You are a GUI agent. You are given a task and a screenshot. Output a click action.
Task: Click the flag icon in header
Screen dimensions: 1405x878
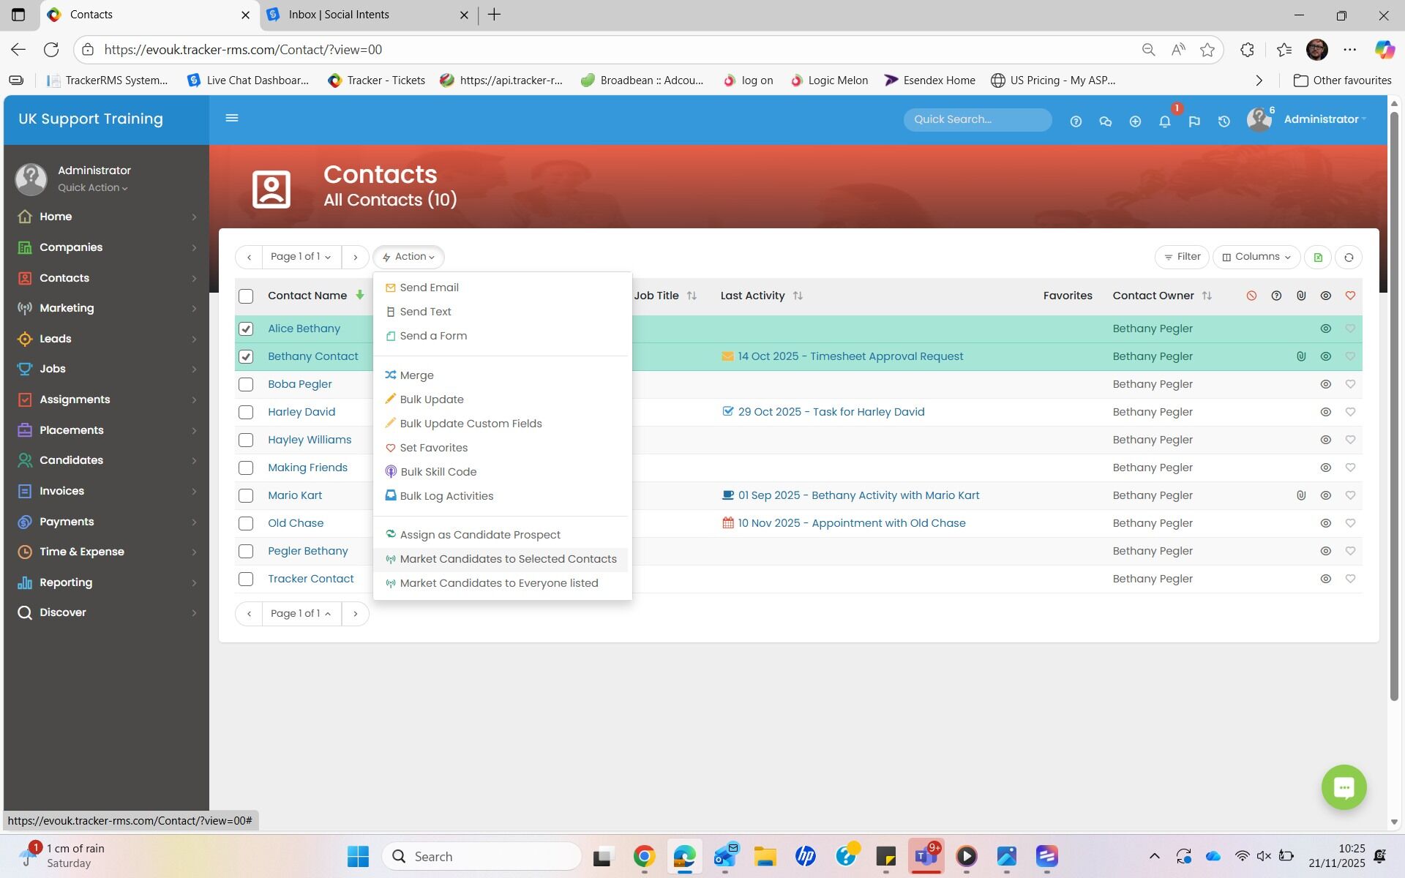(1194, 121)
